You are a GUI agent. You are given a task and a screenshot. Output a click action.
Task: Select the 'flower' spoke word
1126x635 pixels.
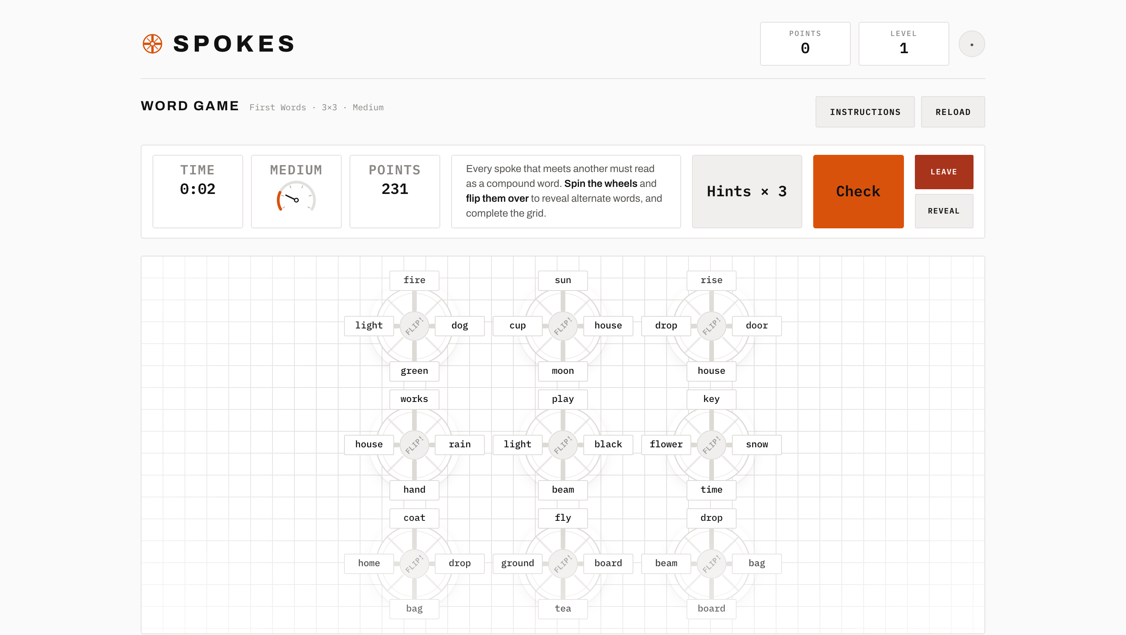click(666, 445)
